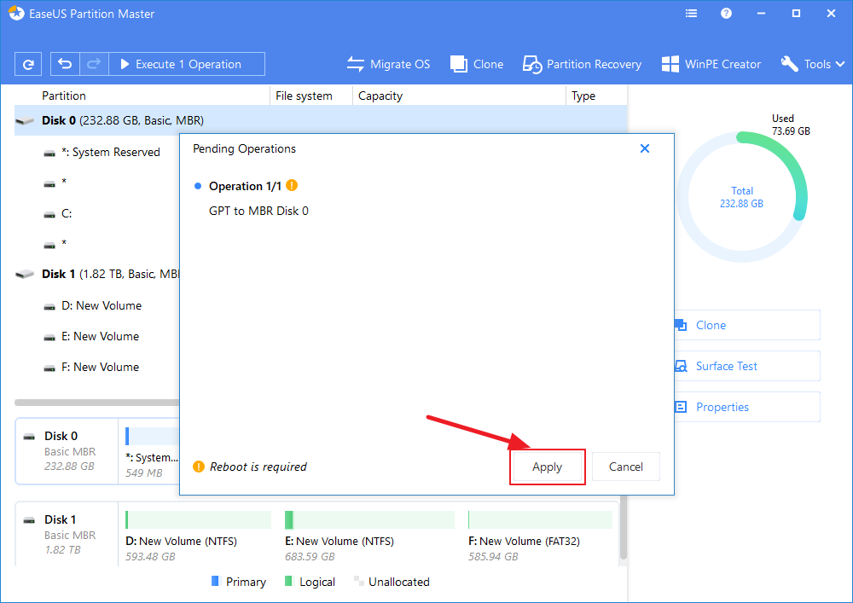The width and height of the screenshot is (853, 603).
Task: Click the warning icon beside Operation 1/1
Action: [292, 186]
